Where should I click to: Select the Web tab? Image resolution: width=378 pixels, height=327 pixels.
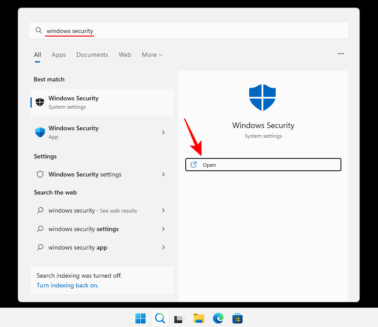click(125, 55)
